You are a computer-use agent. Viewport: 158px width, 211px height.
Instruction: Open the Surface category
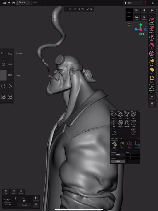pos(120,123)
